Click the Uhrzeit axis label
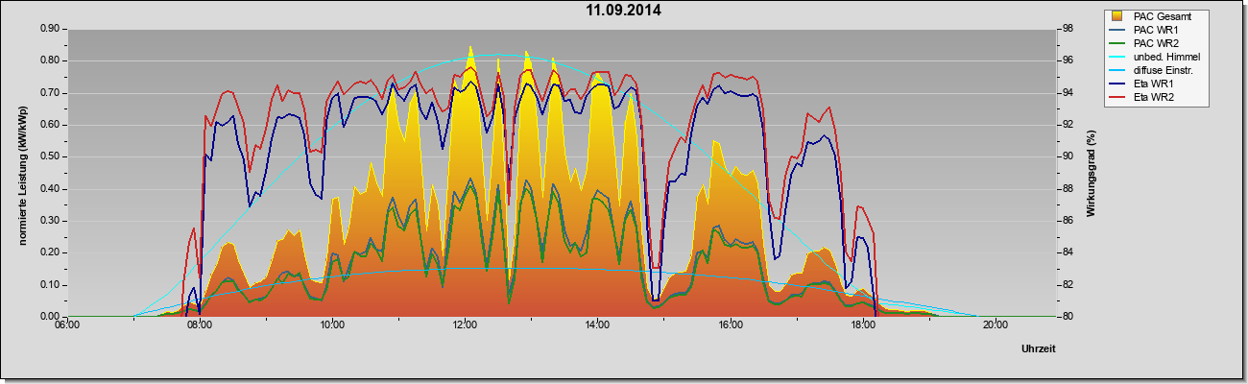Screen dimensions: 1248x384 [1039, 348]
